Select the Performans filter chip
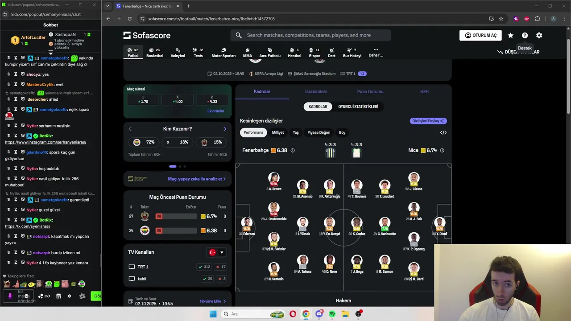This screenshot has width=571, height=321. pos(253,132)
